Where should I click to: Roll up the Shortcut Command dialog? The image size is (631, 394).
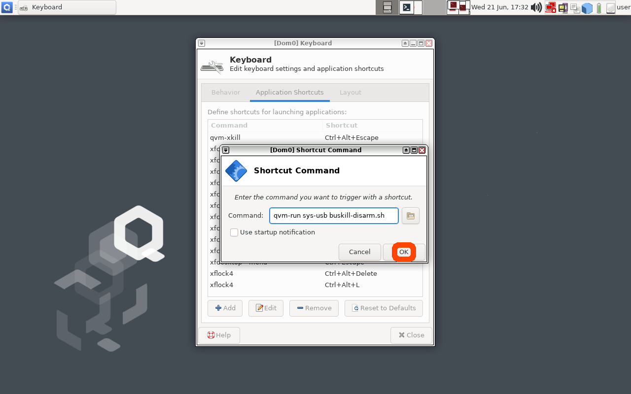(x=406, y=150)
